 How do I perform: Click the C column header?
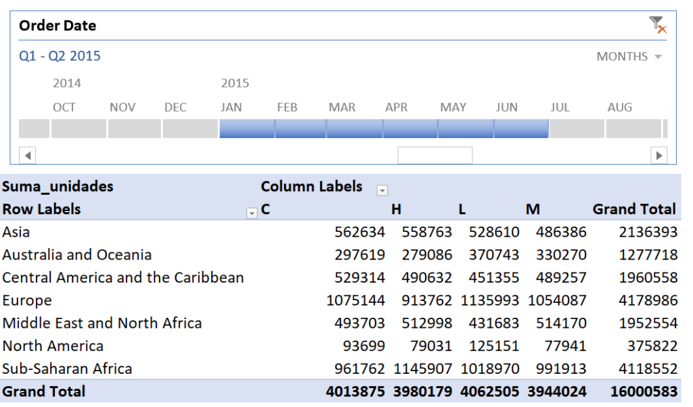[x=265, y=209]
